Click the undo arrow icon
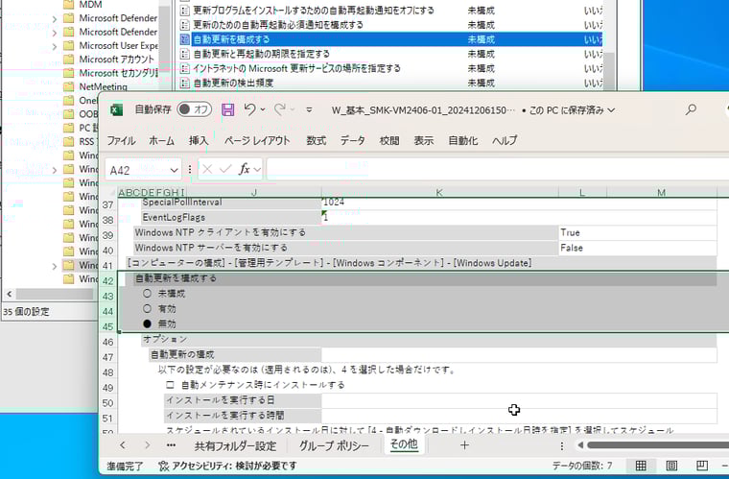The width and height of the screenshot is (729, 479). 249,109
